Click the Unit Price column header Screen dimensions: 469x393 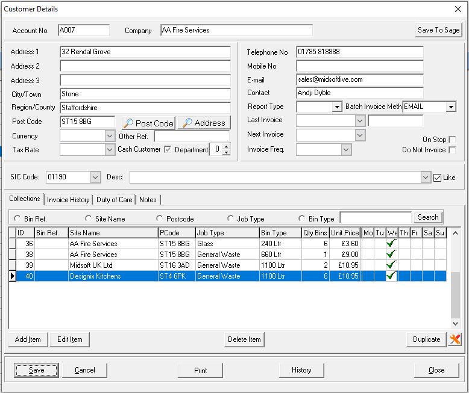[345, 233]
